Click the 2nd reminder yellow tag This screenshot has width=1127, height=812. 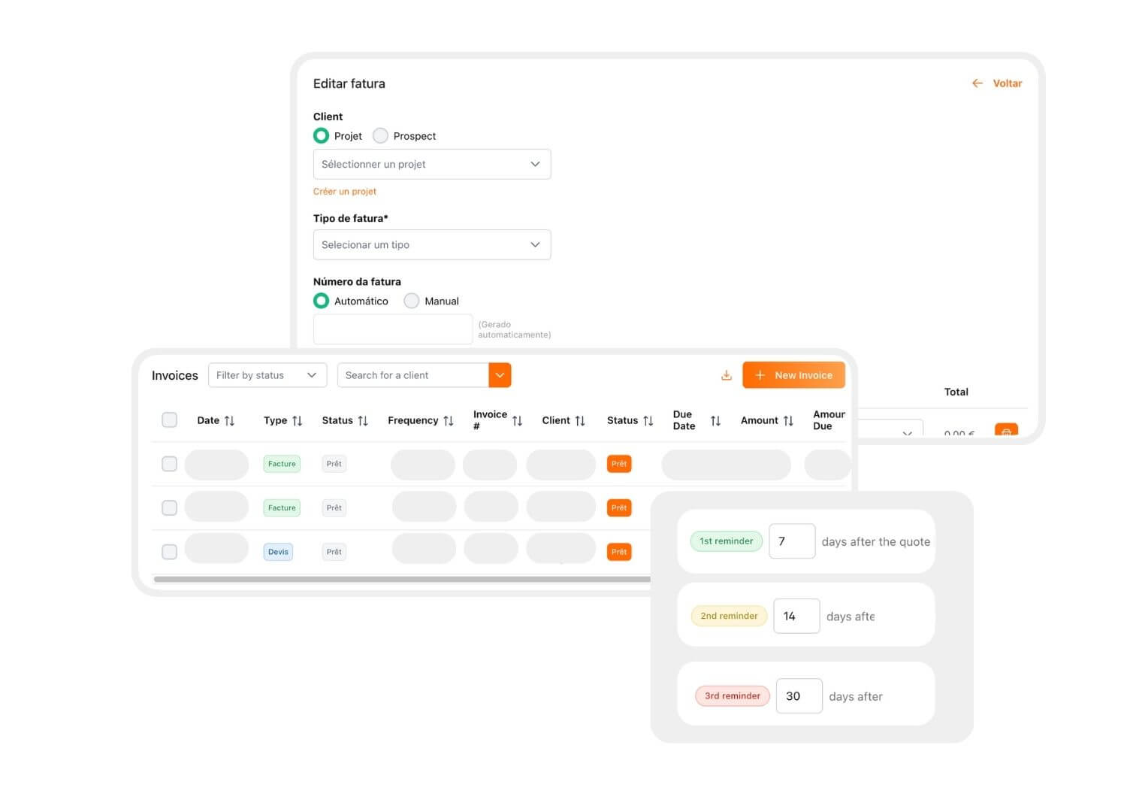pos(729,616)
